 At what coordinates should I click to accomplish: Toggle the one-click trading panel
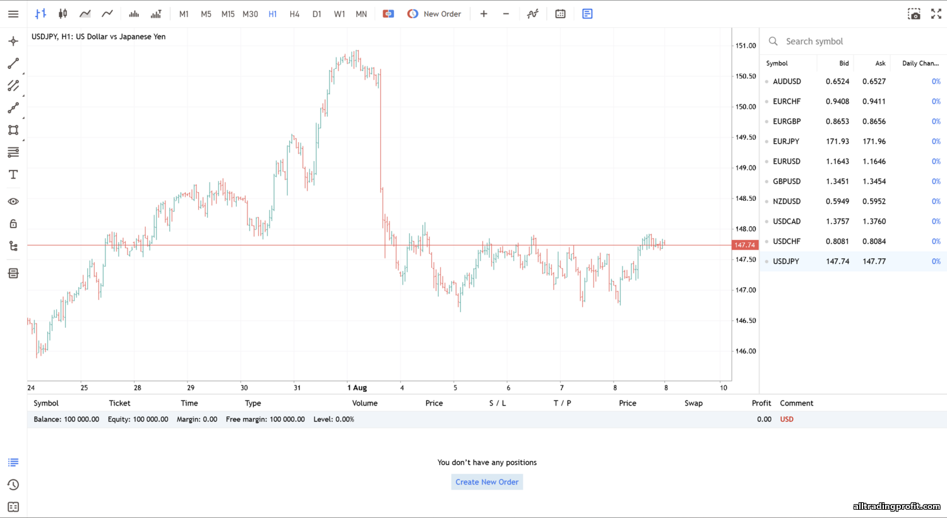388,14
